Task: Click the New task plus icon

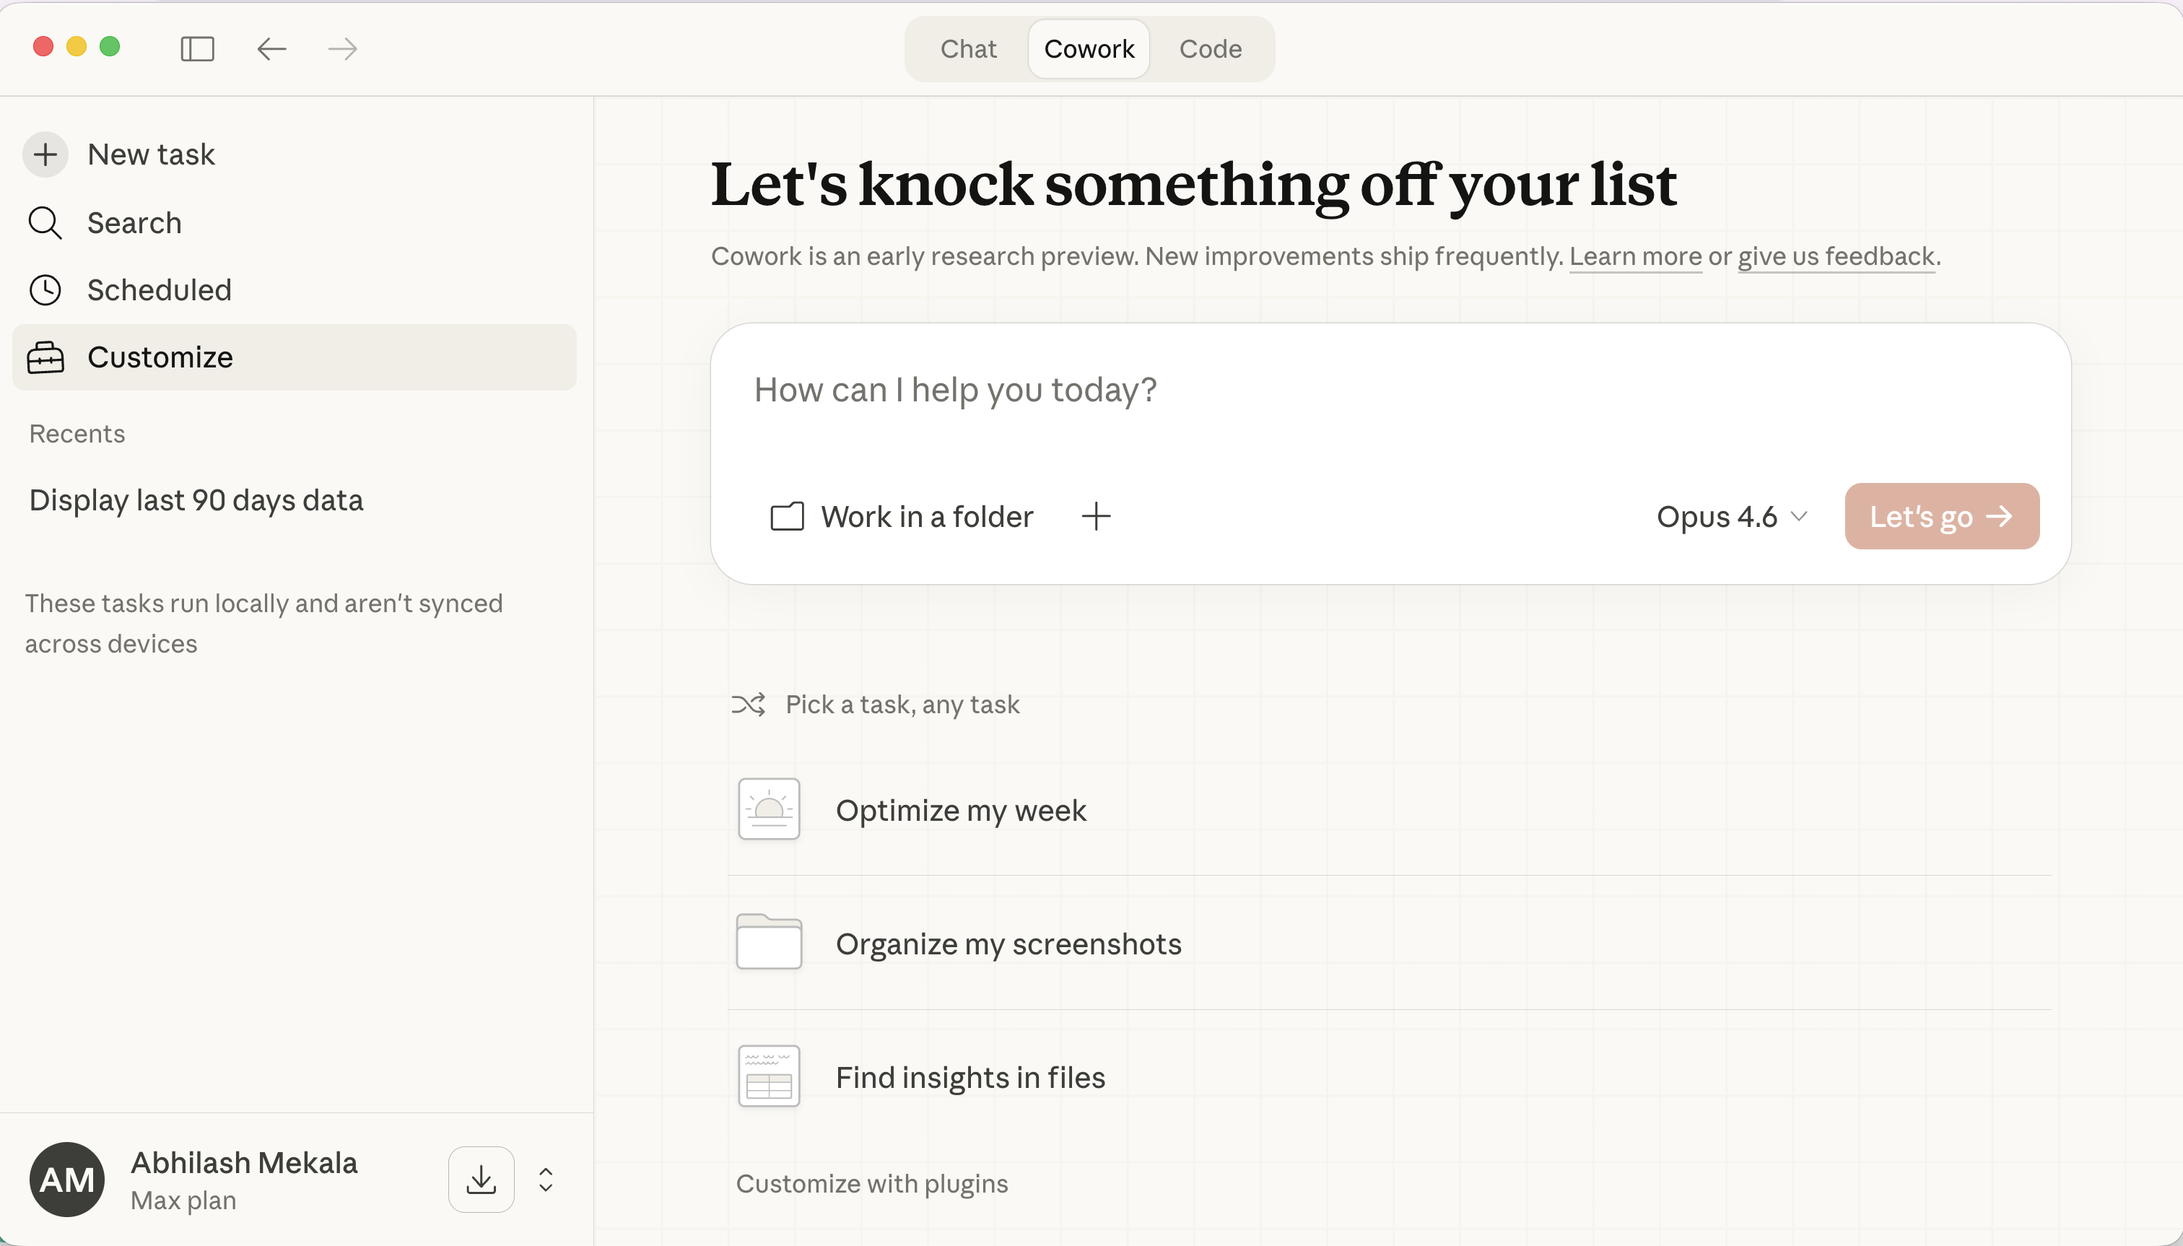Action: coord(45,155)
